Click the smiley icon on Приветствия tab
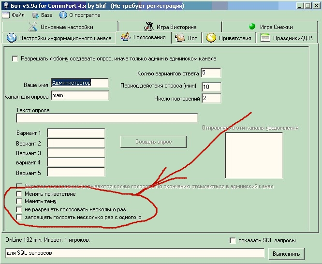Screen dimensions: 322x264 click(x=211, y=38)
